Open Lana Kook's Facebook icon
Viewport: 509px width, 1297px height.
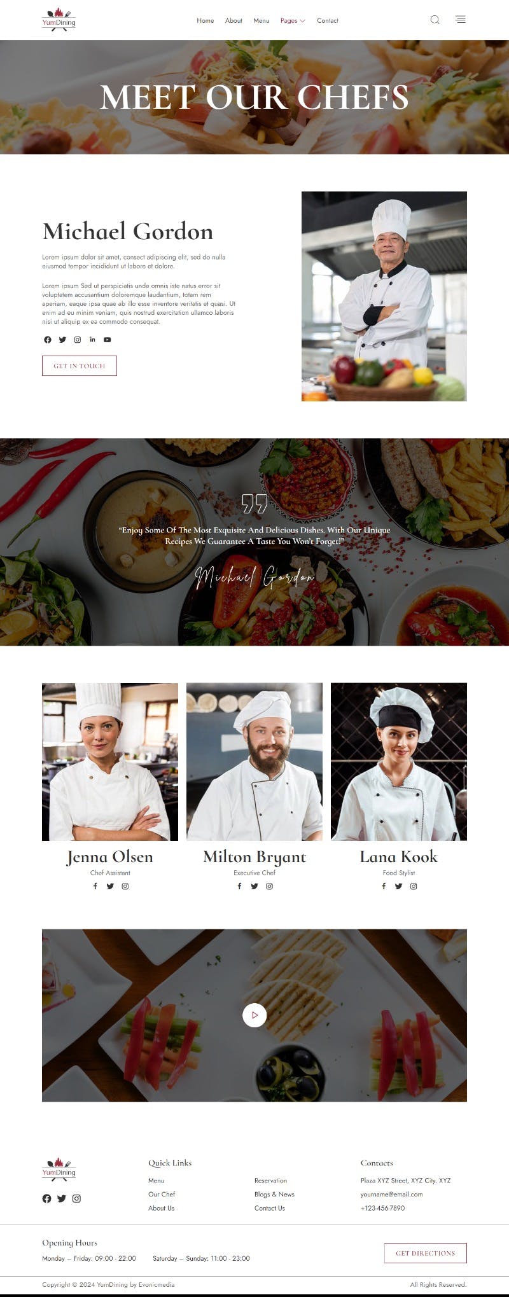[x=384, y=886]
